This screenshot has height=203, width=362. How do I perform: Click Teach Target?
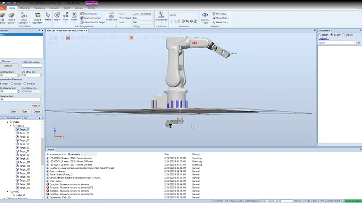[x=88, y=14]
